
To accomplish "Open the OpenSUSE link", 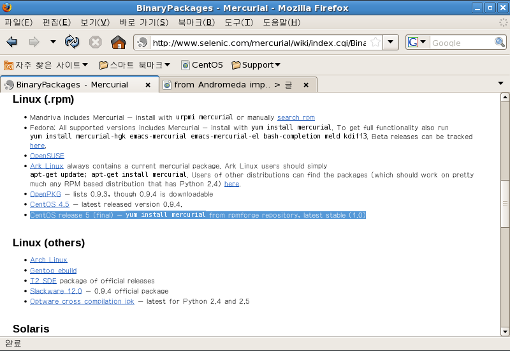I will 47,156.
